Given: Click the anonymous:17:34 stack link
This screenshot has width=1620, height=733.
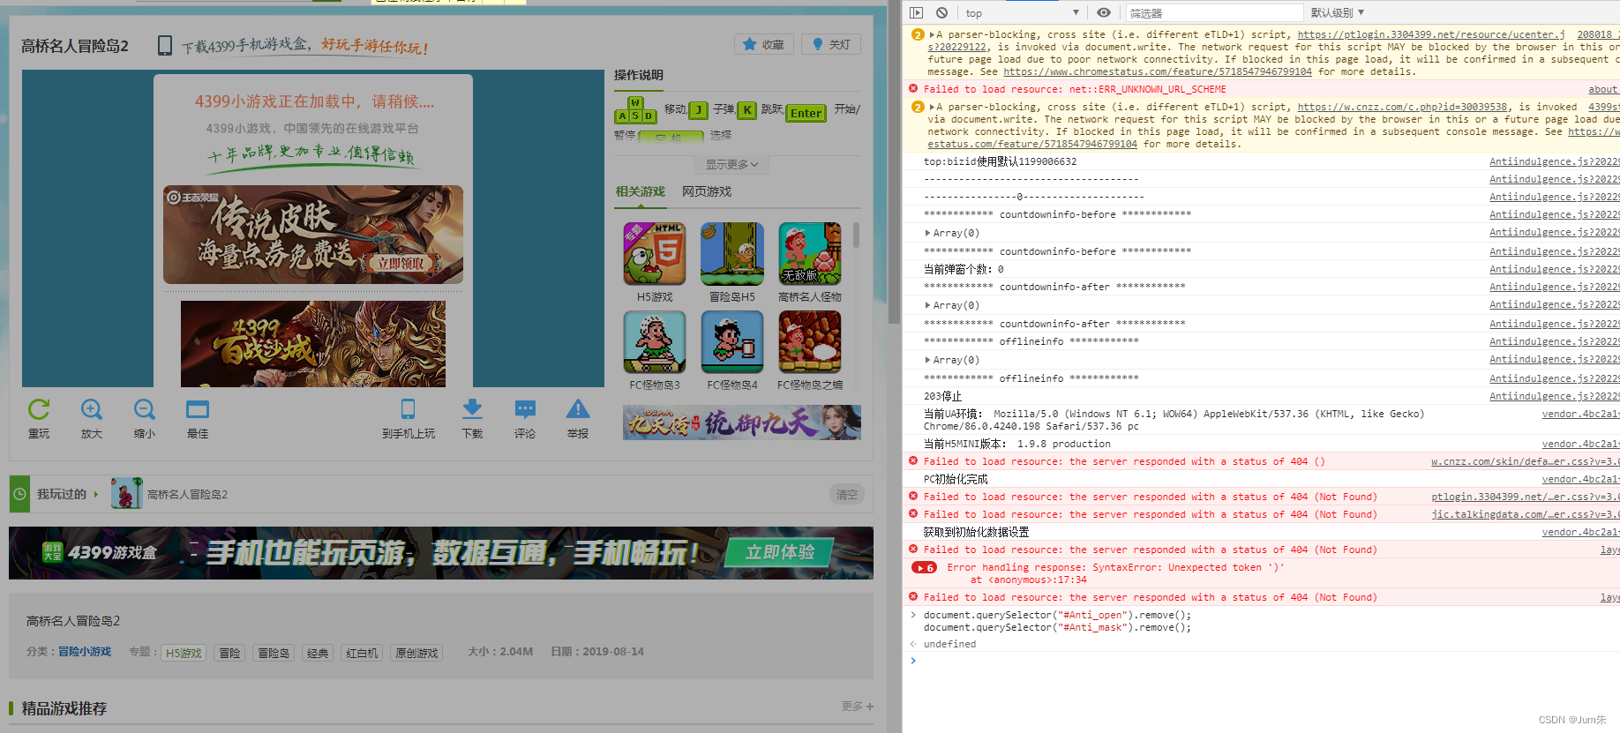Looking at the screenshot, I should 1038,580.
